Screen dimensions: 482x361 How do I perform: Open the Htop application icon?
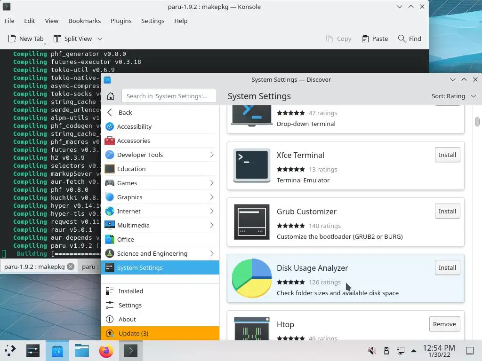point(252,329)
